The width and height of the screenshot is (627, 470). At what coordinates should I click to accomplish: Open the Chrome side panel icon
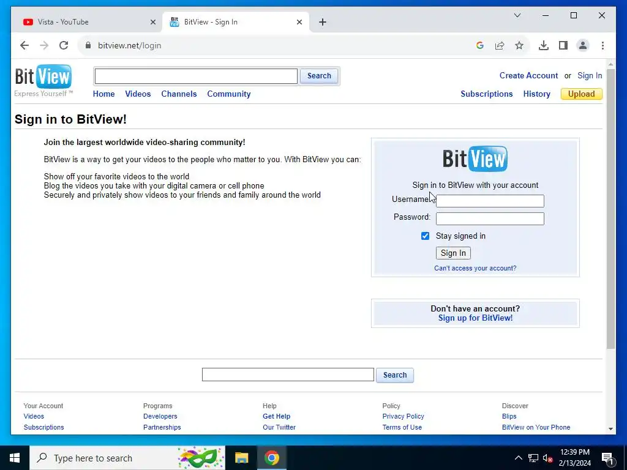[563, 45]
